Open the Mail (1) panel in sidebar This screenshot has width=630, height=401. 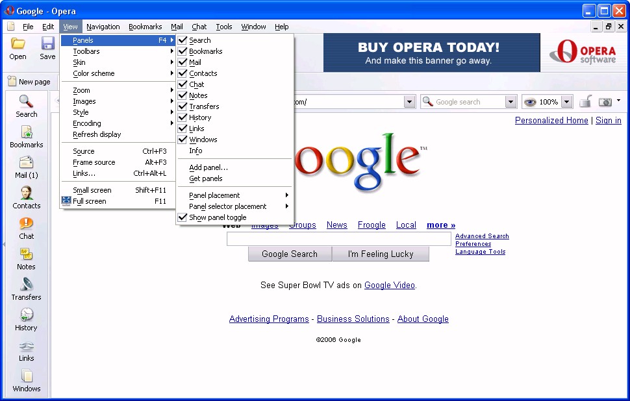[x=26, y=167]
